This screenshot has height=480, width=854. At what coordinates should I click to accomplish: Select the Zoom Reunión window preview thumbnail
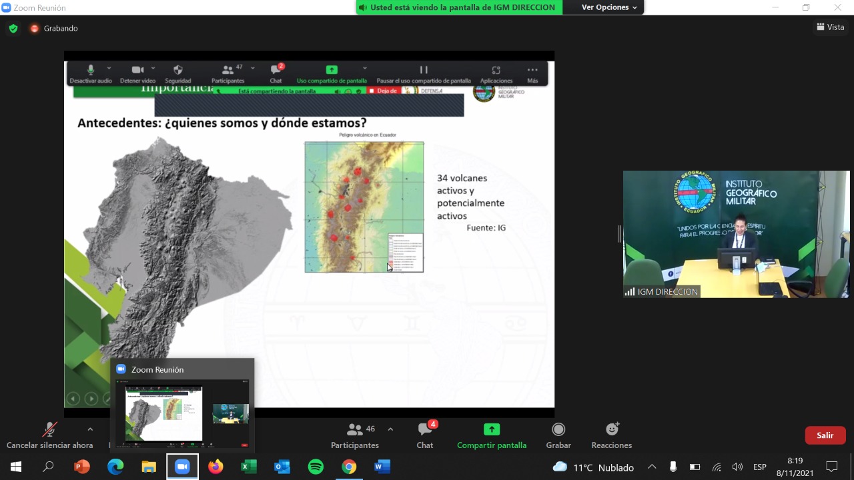pyautogui.click(x=182, y=413)
